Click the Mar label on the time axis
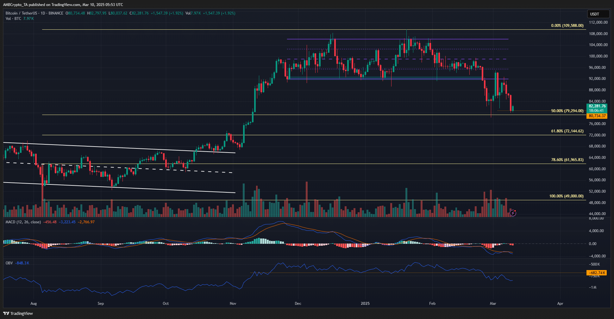This screenshot has height=319, width=614. tap(493, 304)
